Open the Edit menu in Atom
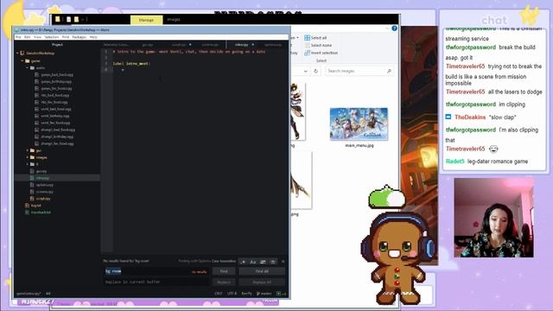 (x=27, y=37)
